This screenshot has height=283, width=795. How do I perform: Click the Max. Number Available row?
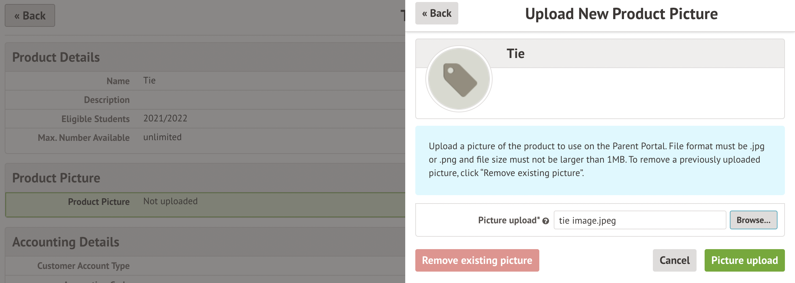point(205,137)
